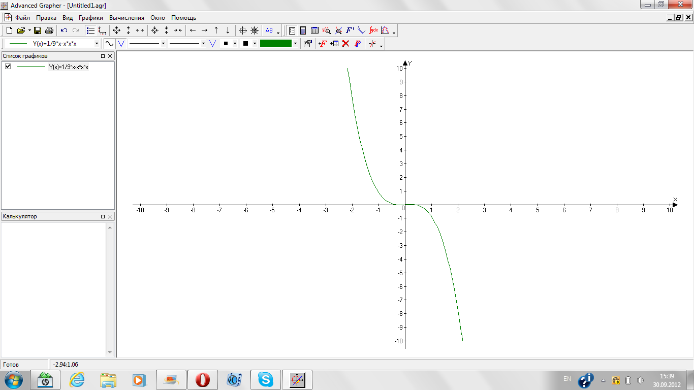Click the Opera browser taskbar icon
Image resolution: width=694 pixels, height=390 pixels.
[x=203, y=380]
